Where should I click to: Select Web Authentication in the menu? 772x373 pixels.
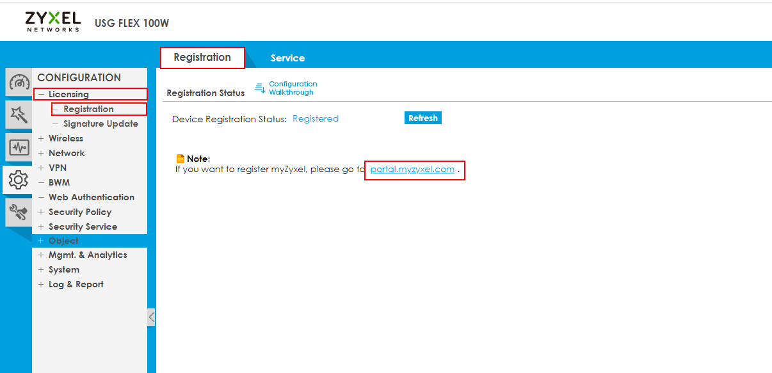[x=92, y=198]
